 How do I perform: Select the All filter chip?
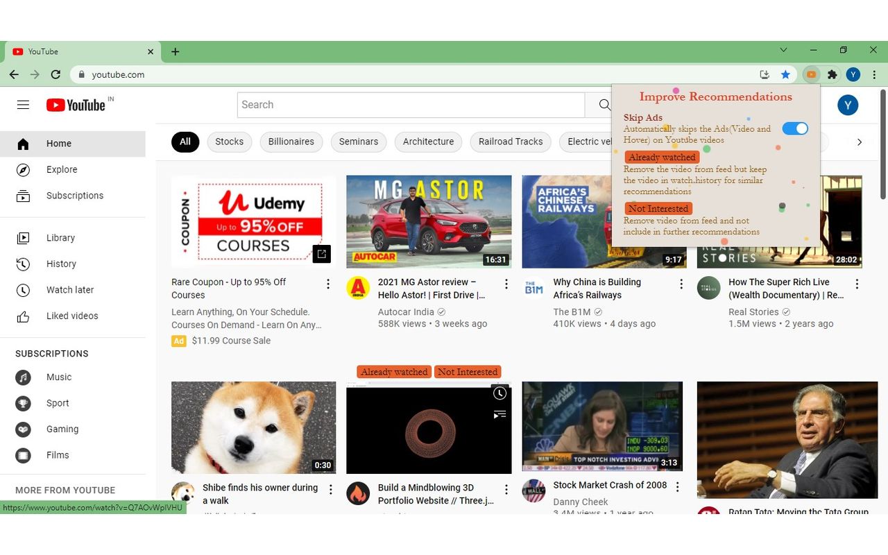click(x=185, y=142)
